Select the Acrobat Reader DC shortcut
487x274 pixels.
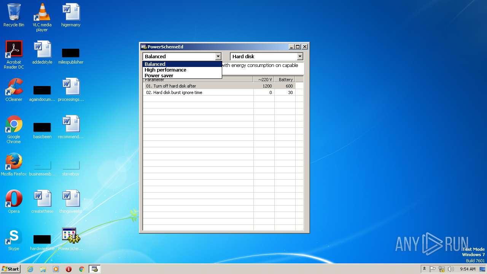coord(14,55)
